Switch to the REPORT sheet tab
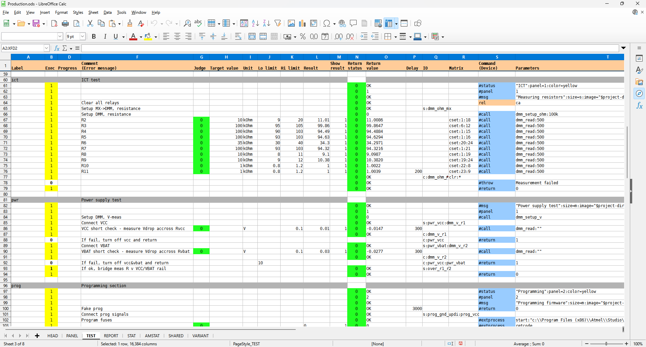646x347 pixels. pos(111,336)
